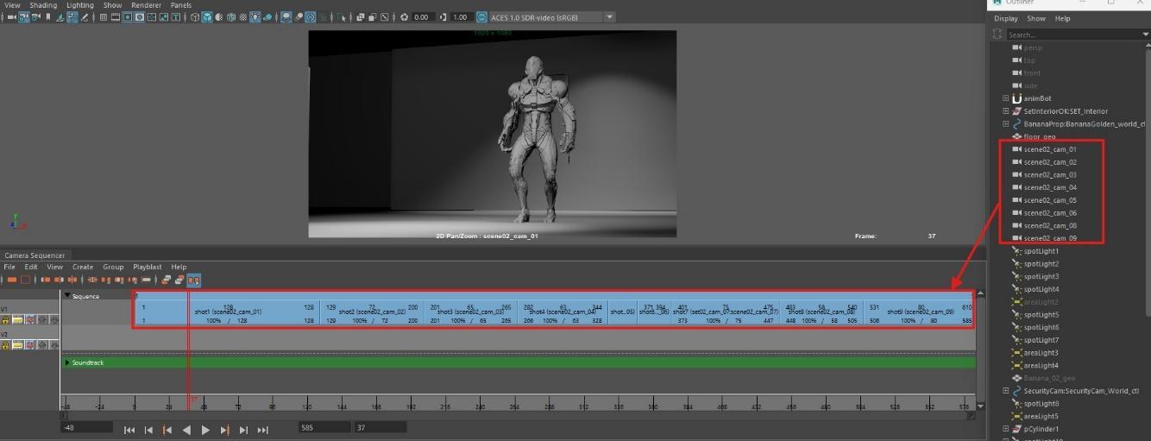This screenshot has height=441, width=1151.
Task: Expand the animBot node in Outliner
Action: click(1005, 98)
